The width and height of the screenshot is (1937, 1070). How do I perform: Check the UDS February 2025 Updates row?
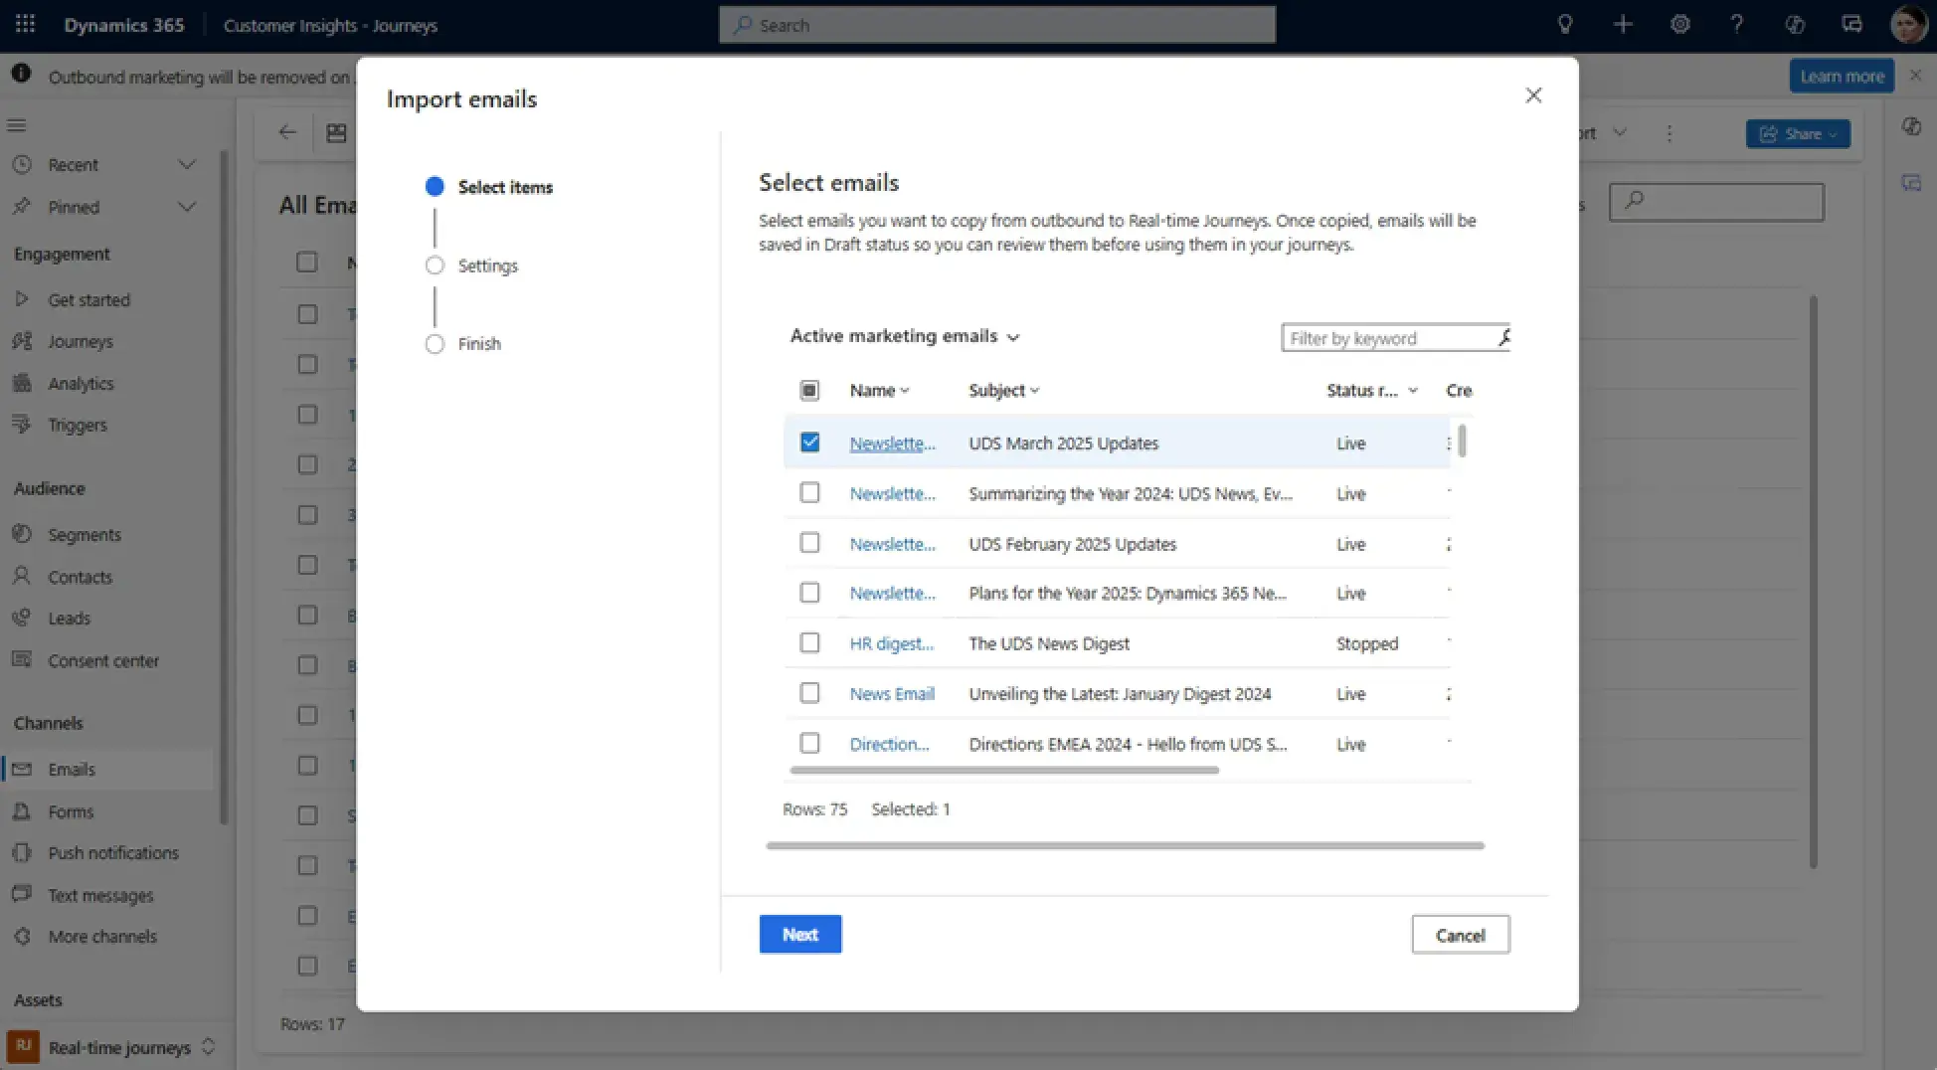pos(809,543)
